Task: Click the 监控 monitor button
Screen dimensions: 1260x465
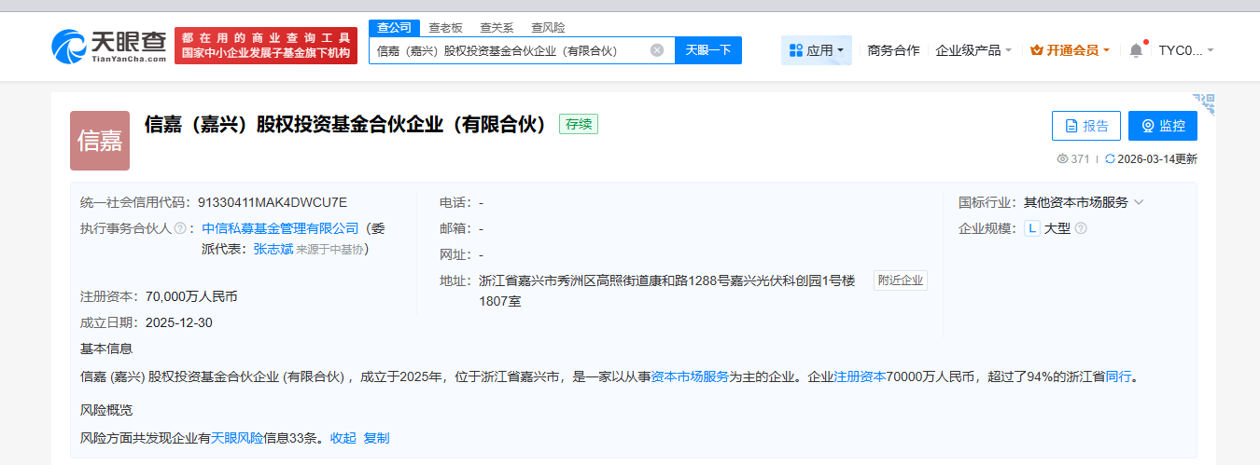Action: point(1162,126)
